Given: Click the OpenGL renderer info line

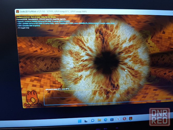Looking at the screenshot, I should click(43, 21).
